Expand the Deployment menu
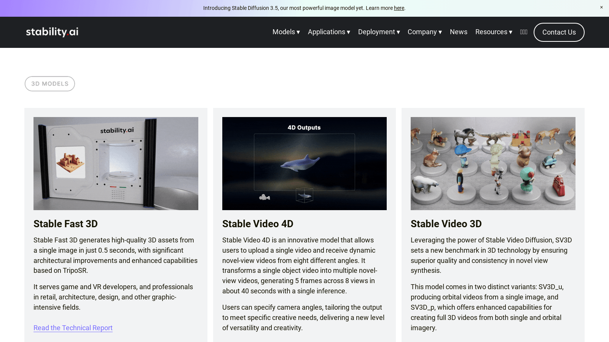 pos(379,32)
